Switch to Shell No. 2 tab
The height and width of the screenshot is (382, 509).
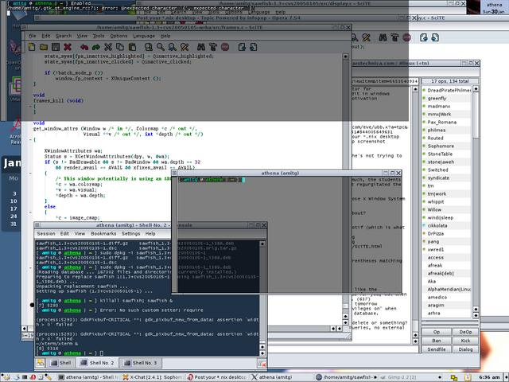(97, 363)
